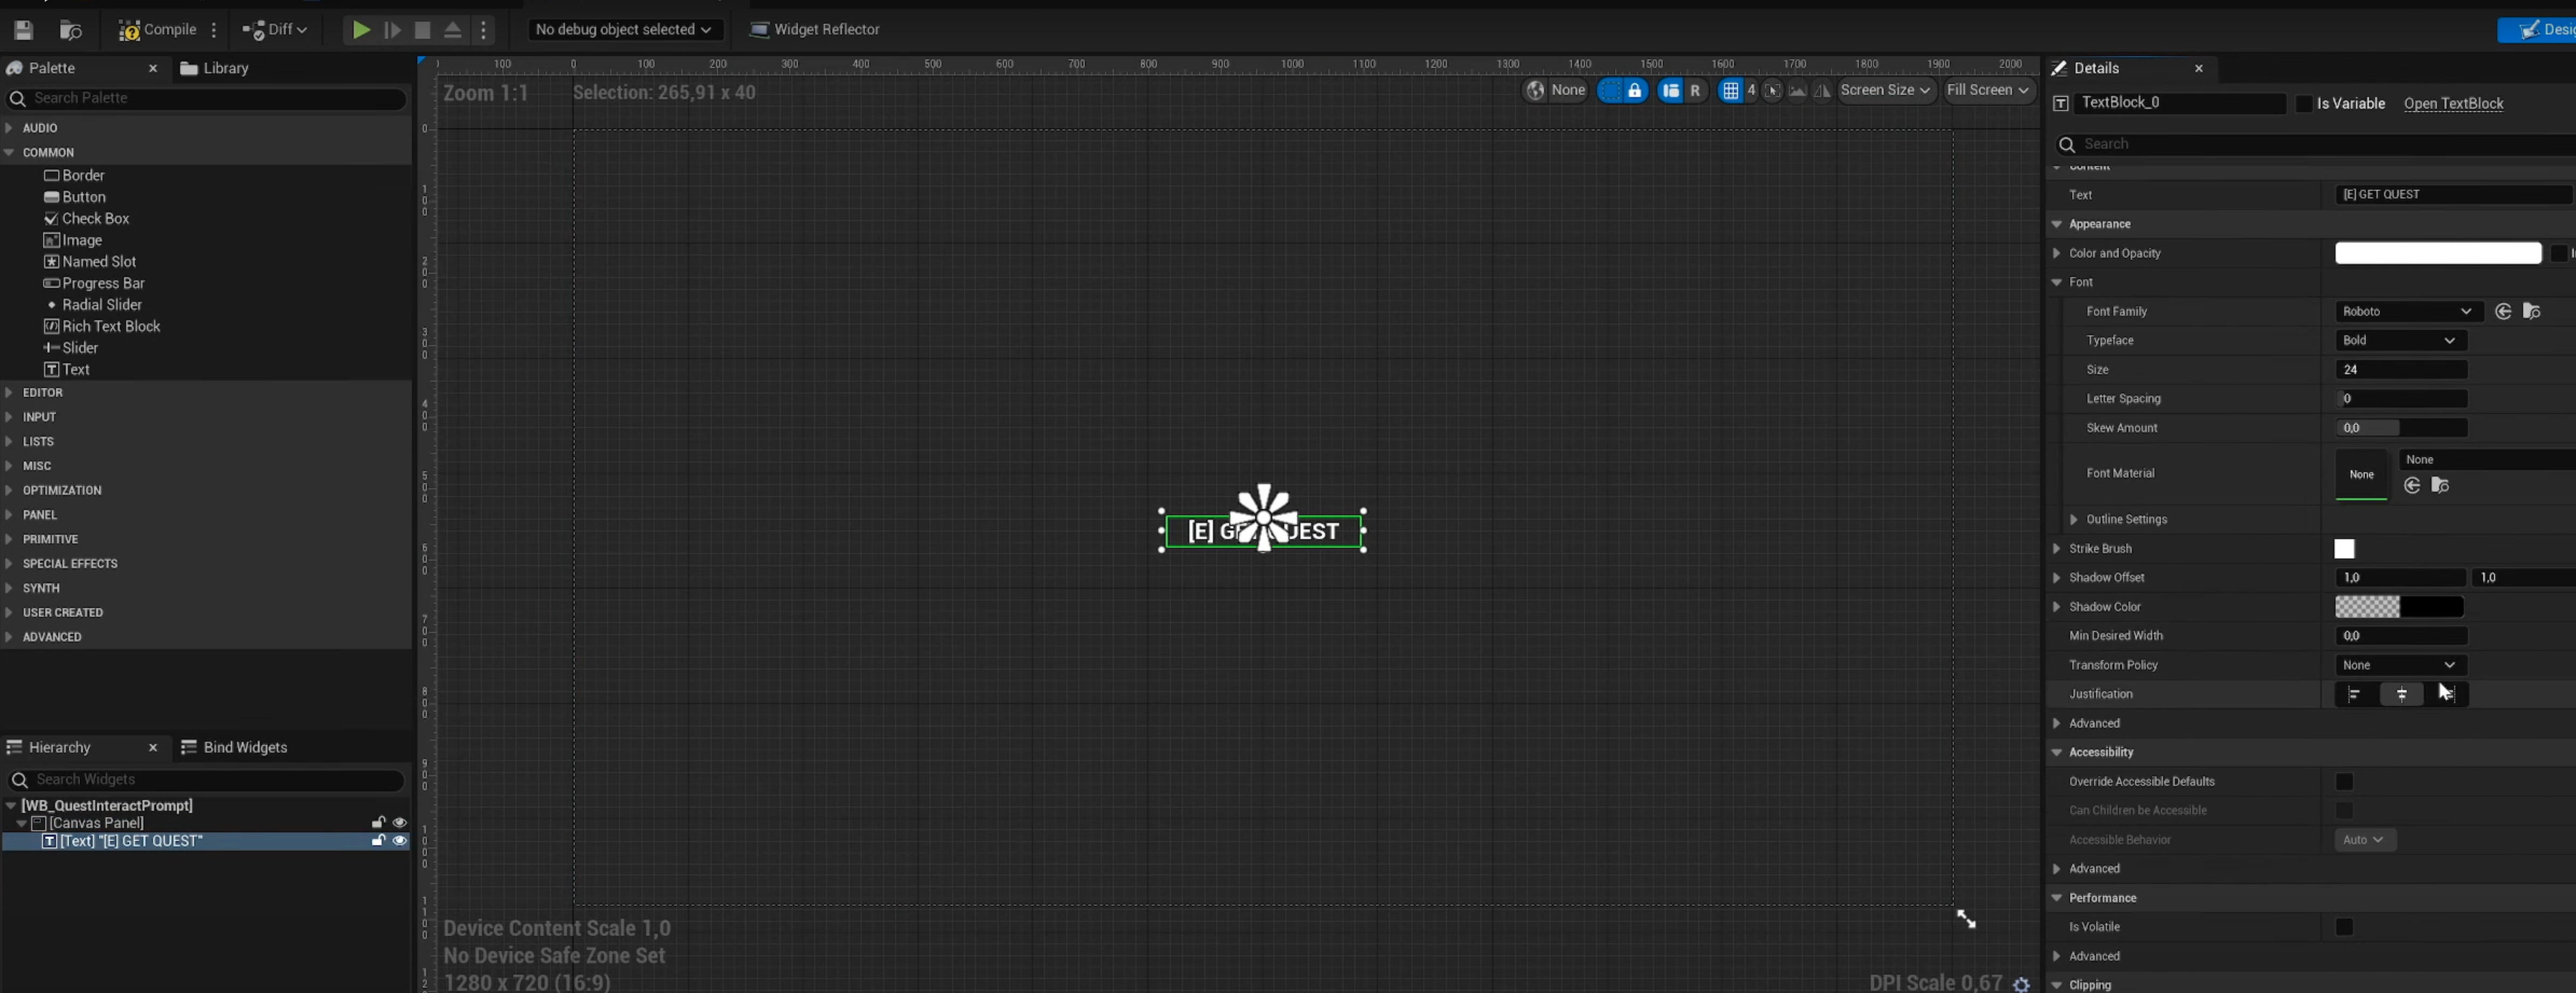
Task: Toggle the lock widget selection icon
Action: coord(1634,91)
